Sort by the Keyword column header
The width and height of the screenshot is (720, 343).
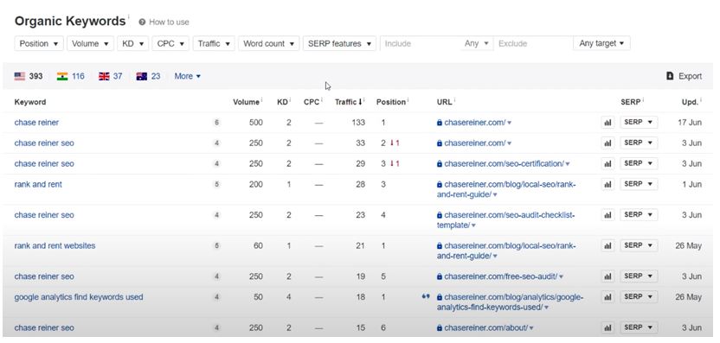[30, 102]
